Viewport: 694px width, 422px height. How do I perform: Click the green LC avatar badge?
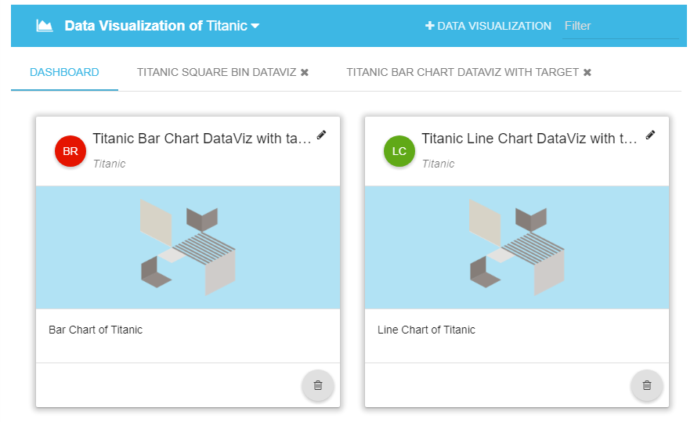399,151
